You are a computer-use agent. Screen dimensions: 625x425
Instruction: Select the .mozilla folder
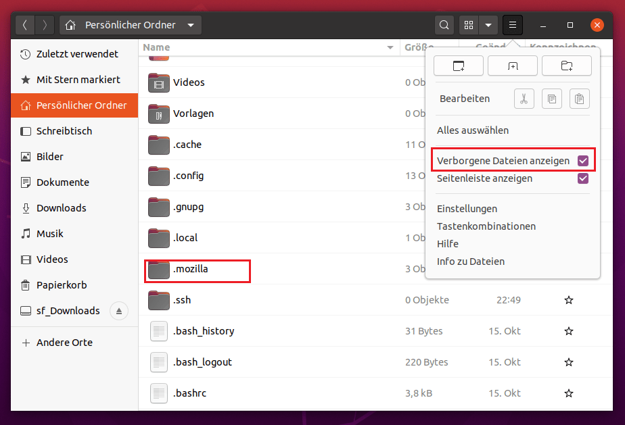[x=191, y=269]
